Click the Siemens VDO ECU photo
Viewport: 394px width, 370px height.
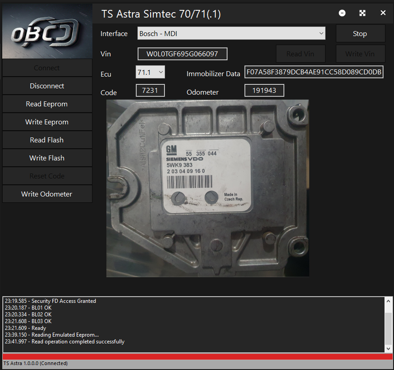coord(207,188)
